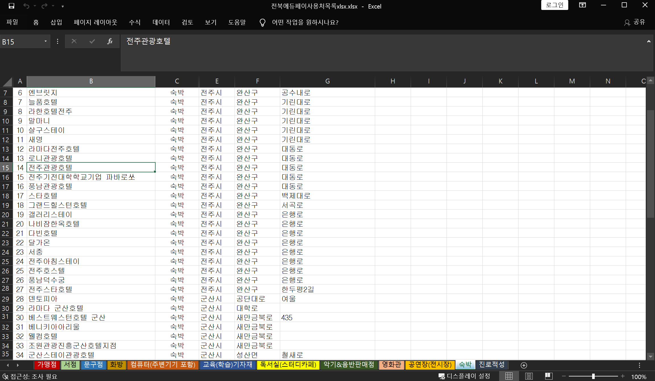
Task: Click the Insert Function fx icon
Action: 110,41
